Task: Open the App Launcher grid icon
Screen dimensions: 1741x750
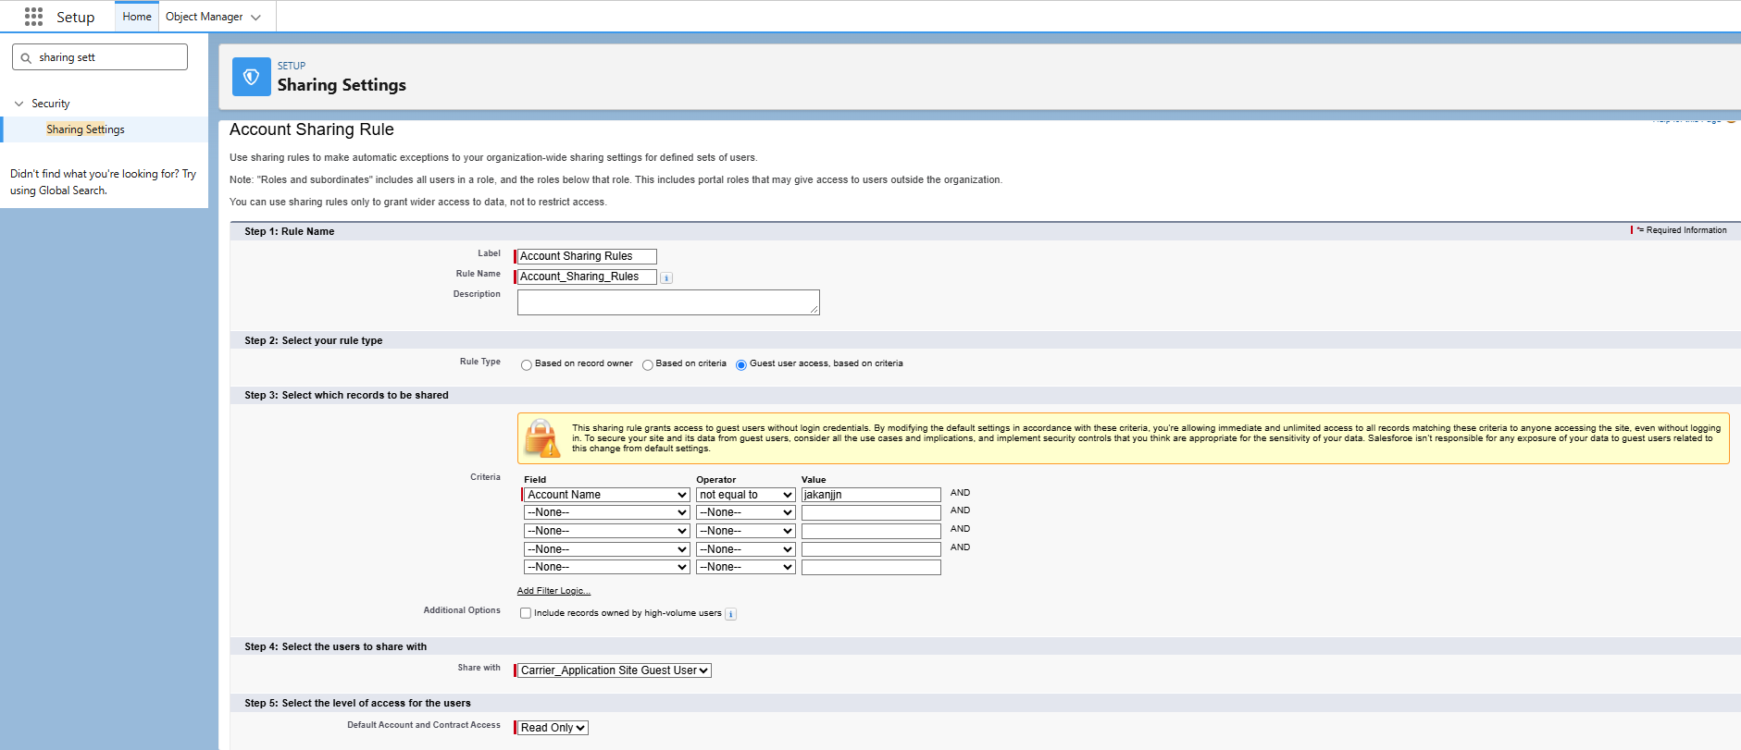Action: coord(33,17)
